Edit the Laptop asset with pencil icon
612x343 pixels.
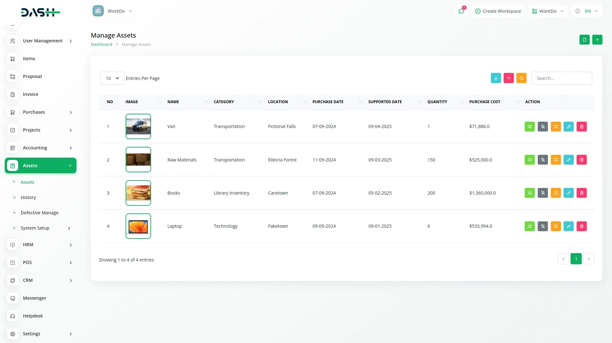click(x=568, y=226)
